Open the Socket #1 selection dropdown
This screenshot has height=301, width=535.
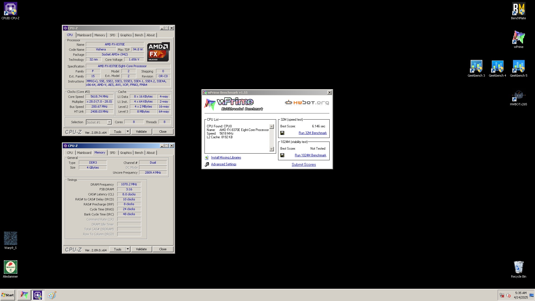pos(109,122)
